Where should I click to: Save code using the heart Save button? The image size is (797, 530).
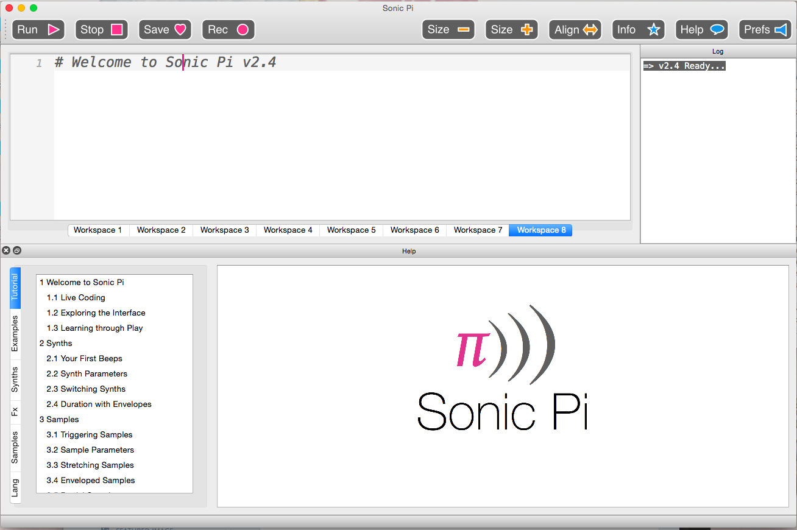[x=165, y=30]
